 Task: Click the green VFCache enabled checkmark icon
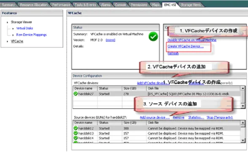coord(153,36)
